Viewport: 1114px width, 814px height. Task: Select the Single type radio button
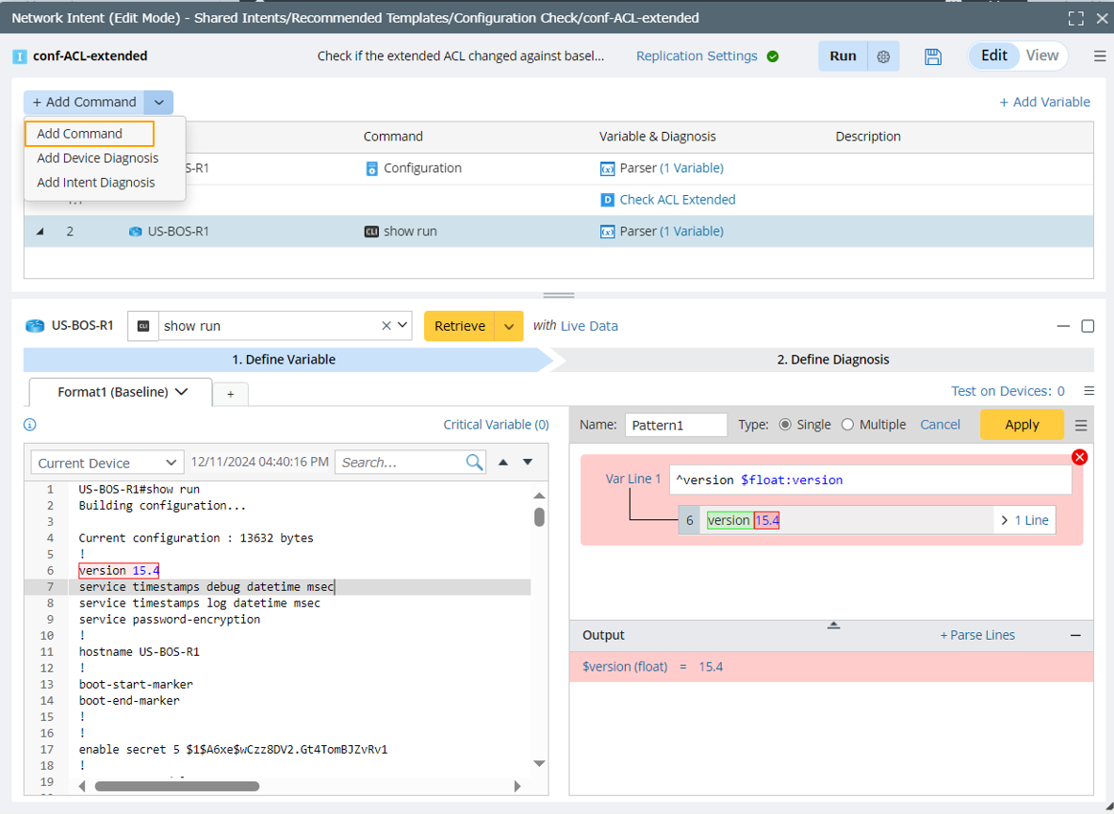pyautogui.click(x=785, y=425)
